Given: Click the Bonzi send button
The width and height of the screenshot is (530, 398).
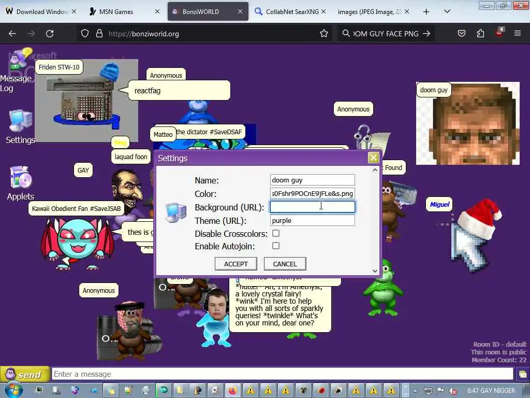Looking at the screenshot, I should 25,374.
